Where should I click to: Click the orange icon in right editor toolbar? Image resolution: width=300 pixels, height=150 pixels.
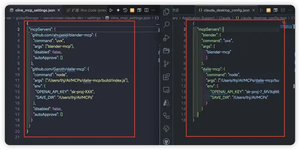click(x=268, y=10)
